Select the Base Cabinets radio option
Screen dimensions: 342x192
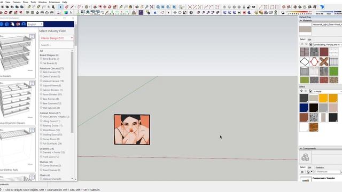pyautogui.click(x=41, y=103)
